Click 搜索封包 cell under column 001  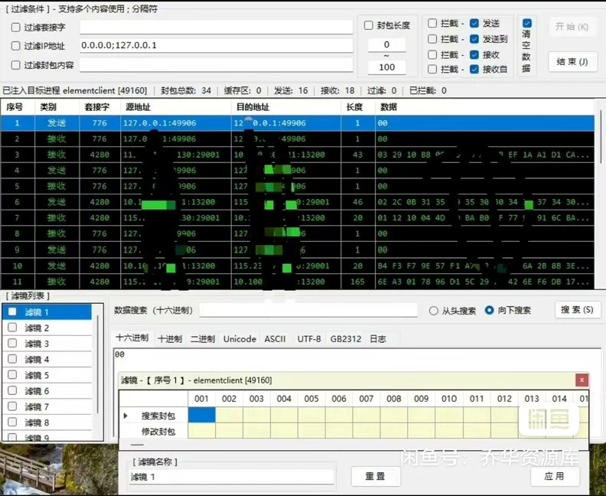point(202,415)
